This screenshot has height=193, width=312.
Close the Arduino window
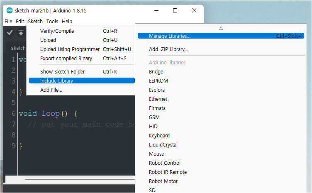194,10
